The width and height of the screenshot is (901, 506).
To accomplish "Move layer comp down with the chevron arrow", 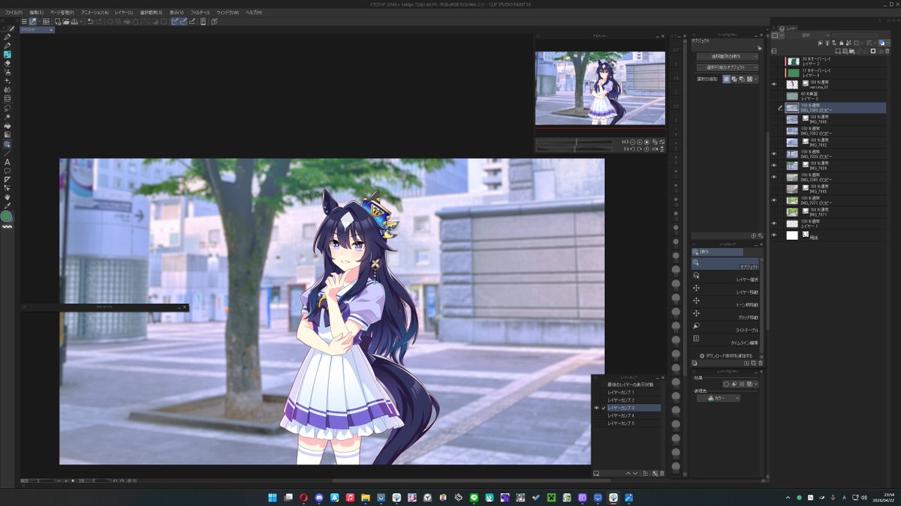I will 635,473.
